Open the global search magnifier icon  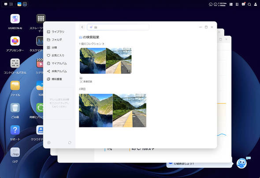pos(249,4)
